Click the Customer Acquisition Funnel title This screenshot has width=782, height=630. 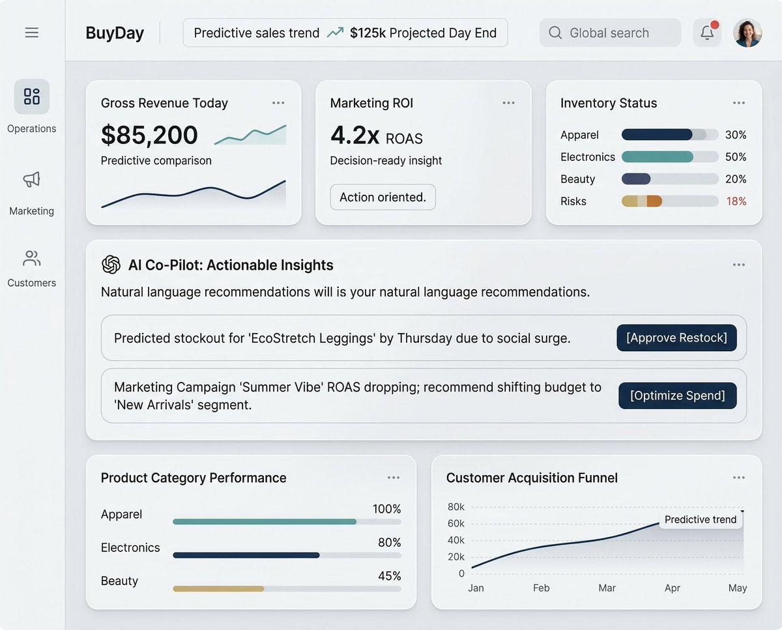click(532, 478)
